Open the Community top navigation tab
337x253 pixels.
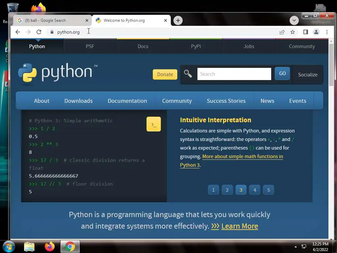click(x=302, y=46)
